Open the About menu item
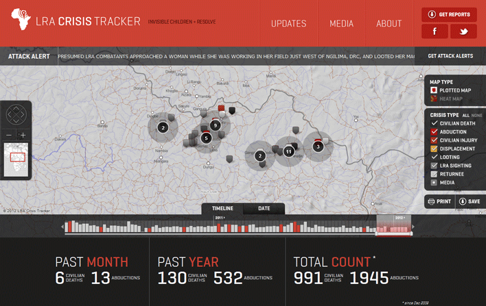Image resolution: width=486 pixels, height=306 pixels. click(x=389, y=23)
